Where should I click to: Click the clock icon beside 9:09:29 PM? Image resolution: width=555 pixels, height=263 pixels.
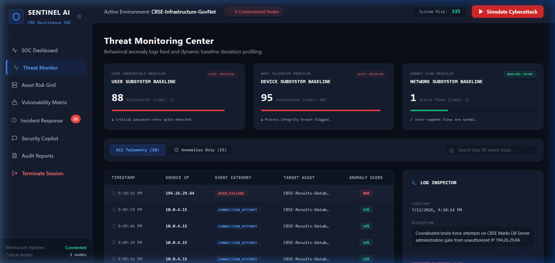pos(114,243)
